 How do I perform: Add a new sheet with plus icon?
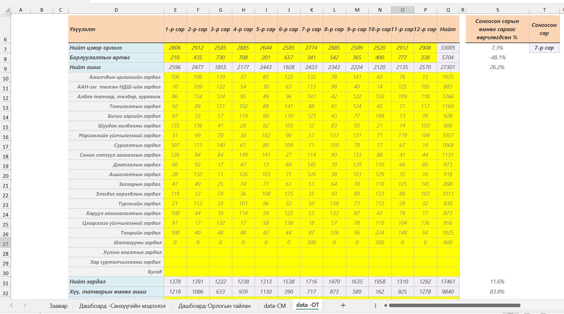tap(343, 305)
